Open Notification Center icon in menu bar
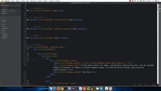The image size is (161, 91). click(x=158, y=1)
